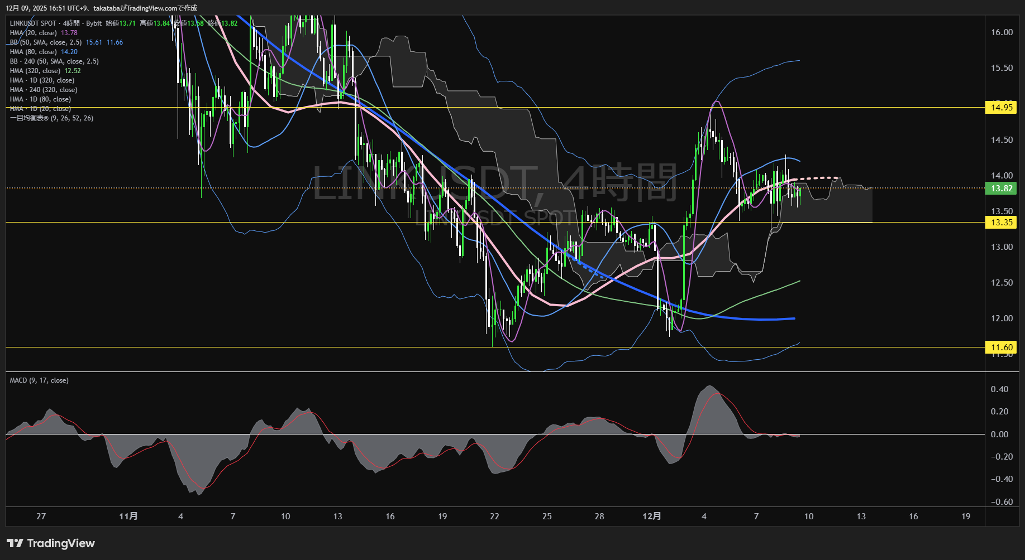Click the LINKUSDT SPOT symbol title
The width and height of the screenshot is (1025, 560).
click(x=33, y=23)
